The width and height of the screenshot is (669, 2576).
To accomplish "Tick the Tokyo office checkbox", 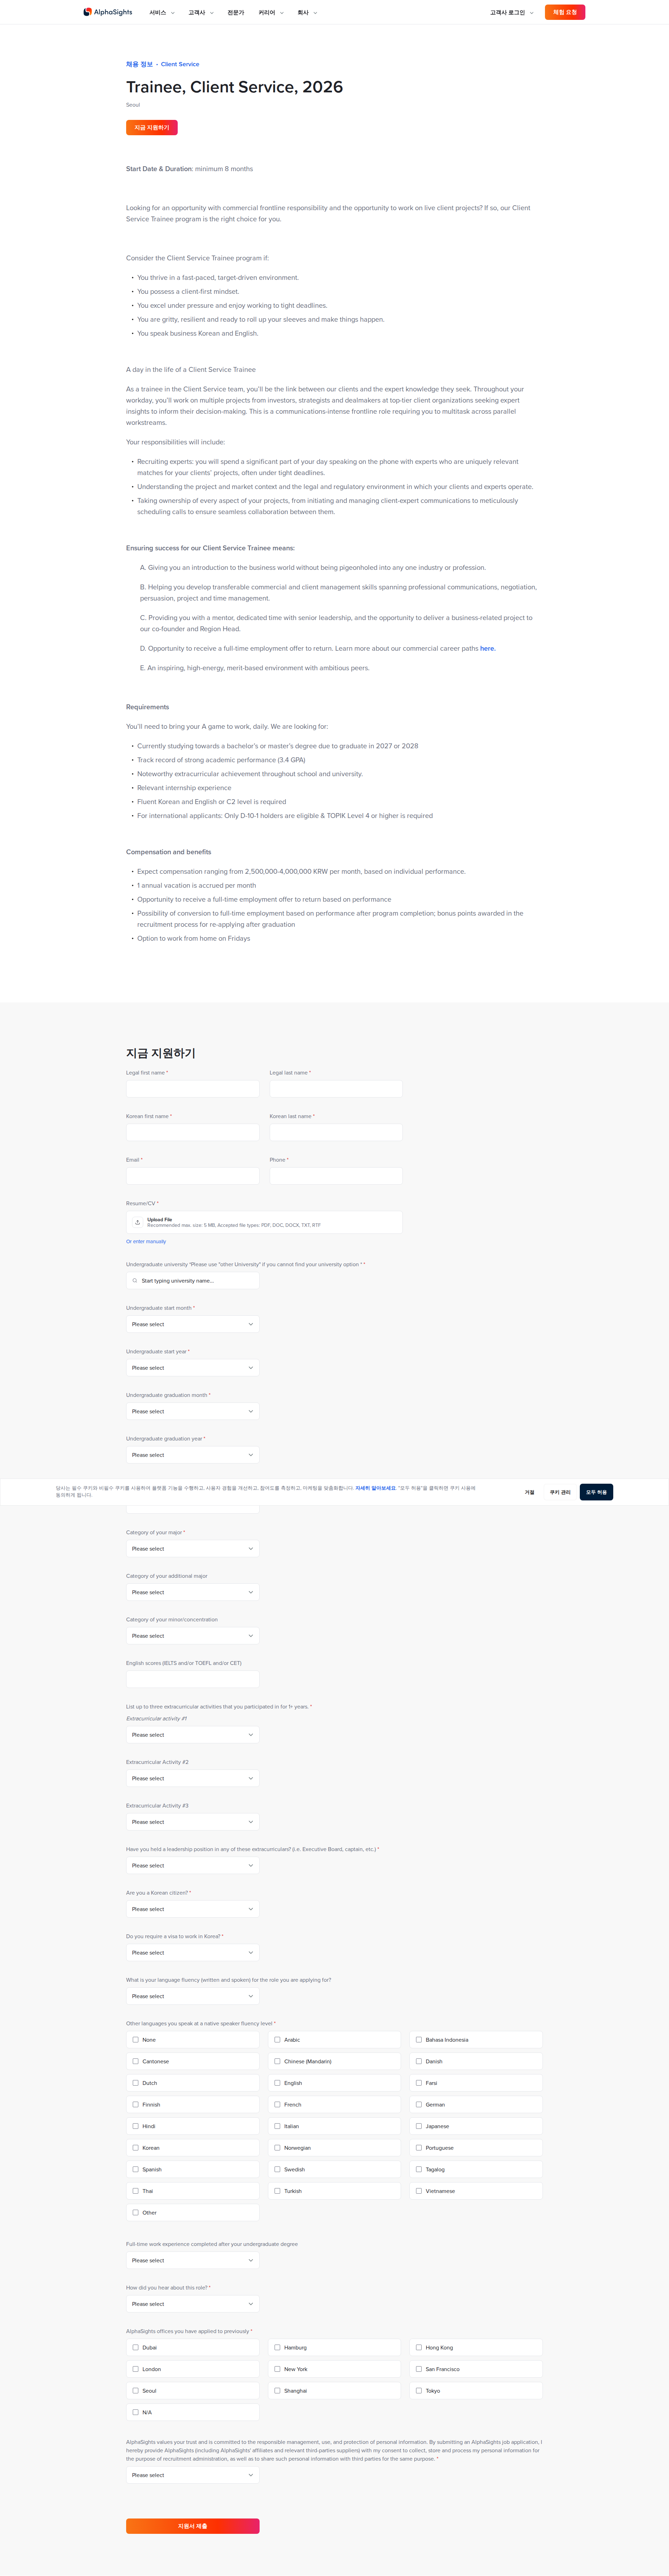I will (x=419, y=2391).
